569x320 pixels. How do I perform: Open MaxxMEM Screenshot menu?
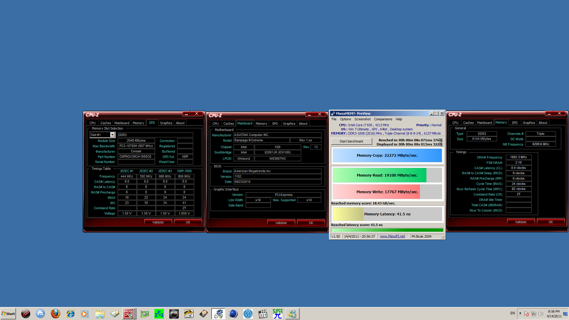(362, 119)
